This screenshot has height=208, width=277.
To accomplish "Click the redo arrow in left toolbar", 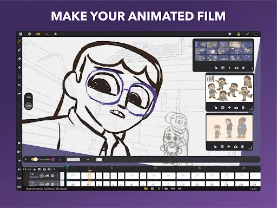I will (19, 94).
